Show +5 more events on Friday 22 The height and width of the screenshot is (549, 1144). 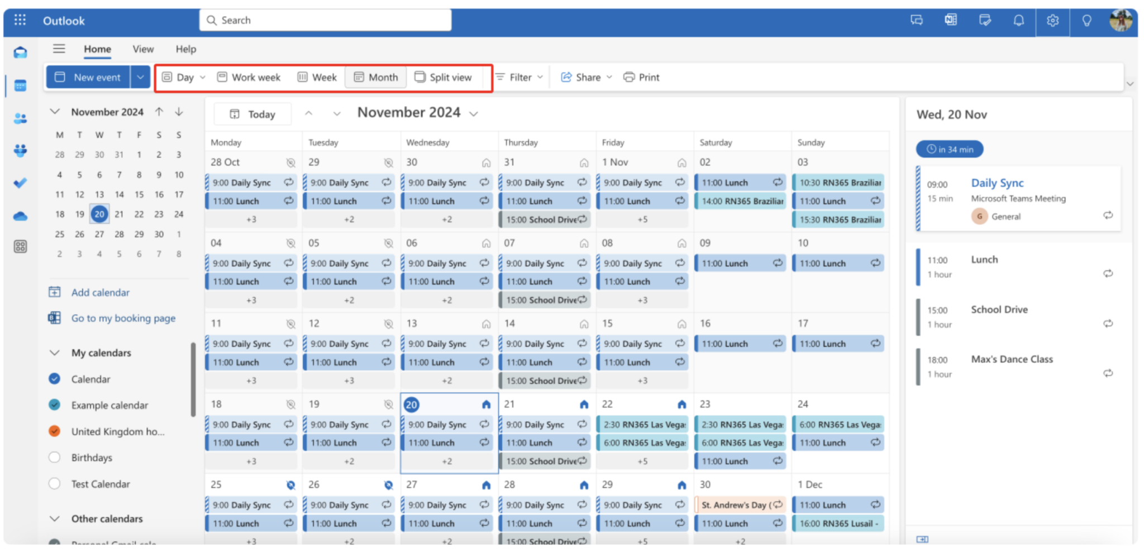642,461
